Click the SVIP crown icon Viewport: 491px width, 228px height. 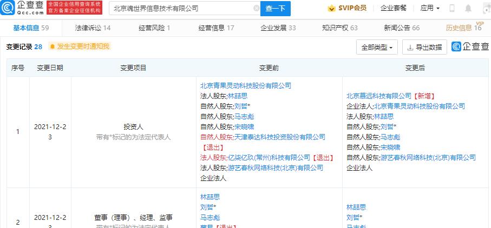[332, 8]
